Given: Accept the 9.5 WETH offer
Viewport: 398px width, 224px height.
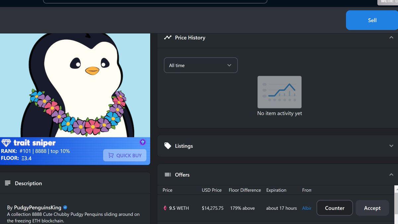Looking at the screenshot, I should [372, 208].
